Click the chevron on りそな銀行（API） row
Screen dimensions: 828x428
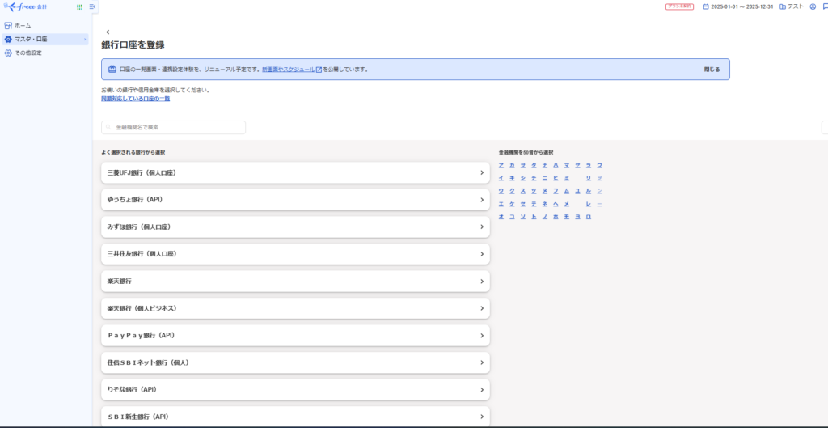tap(482, 389)
